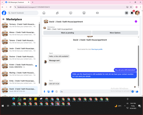
Task: Select the Messenger | Facebook tab
Action: [17, 2]
